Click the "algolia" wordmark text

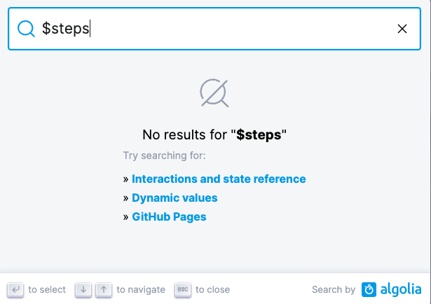pos(401,289)
